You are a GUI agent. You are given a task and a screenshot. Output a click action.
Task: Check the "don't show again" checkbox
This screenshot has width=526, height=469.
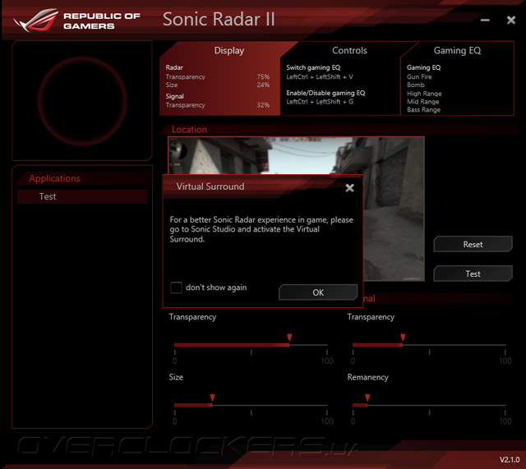tap(176, 287)
